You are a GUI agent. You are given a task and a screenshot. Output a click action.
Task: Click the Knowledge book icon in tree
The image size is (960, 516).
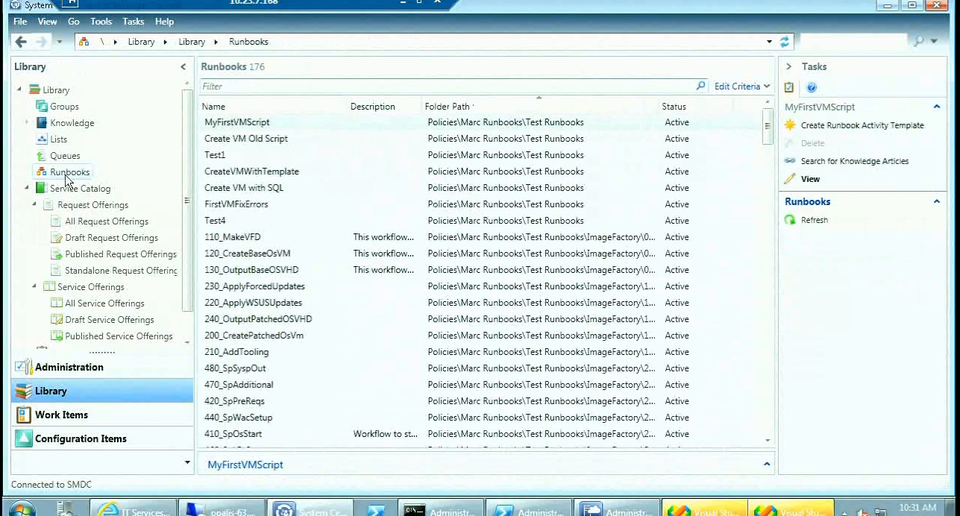[43, 123]
